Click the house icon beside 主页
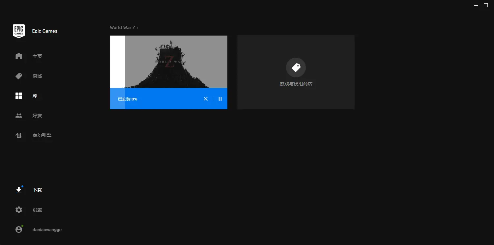The height and width of the screenshot is (245, 494). pyautogui.click(x=19, y=56)
